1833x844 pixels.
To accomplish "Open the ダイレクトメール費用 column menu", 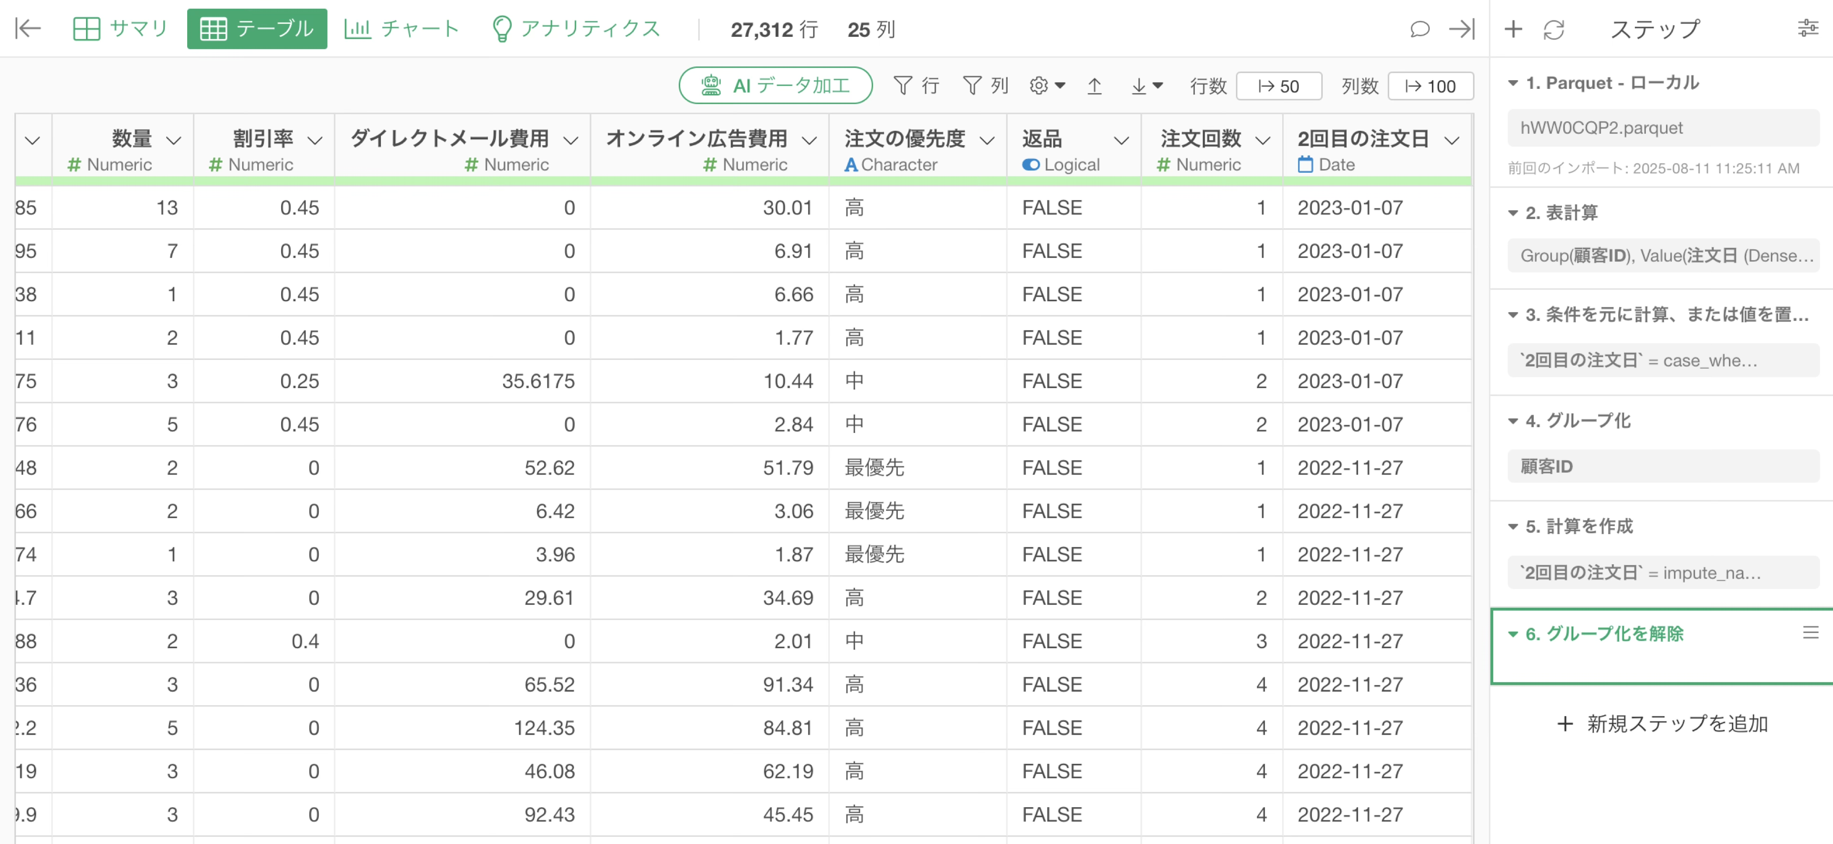I will [x=570, y=140].
